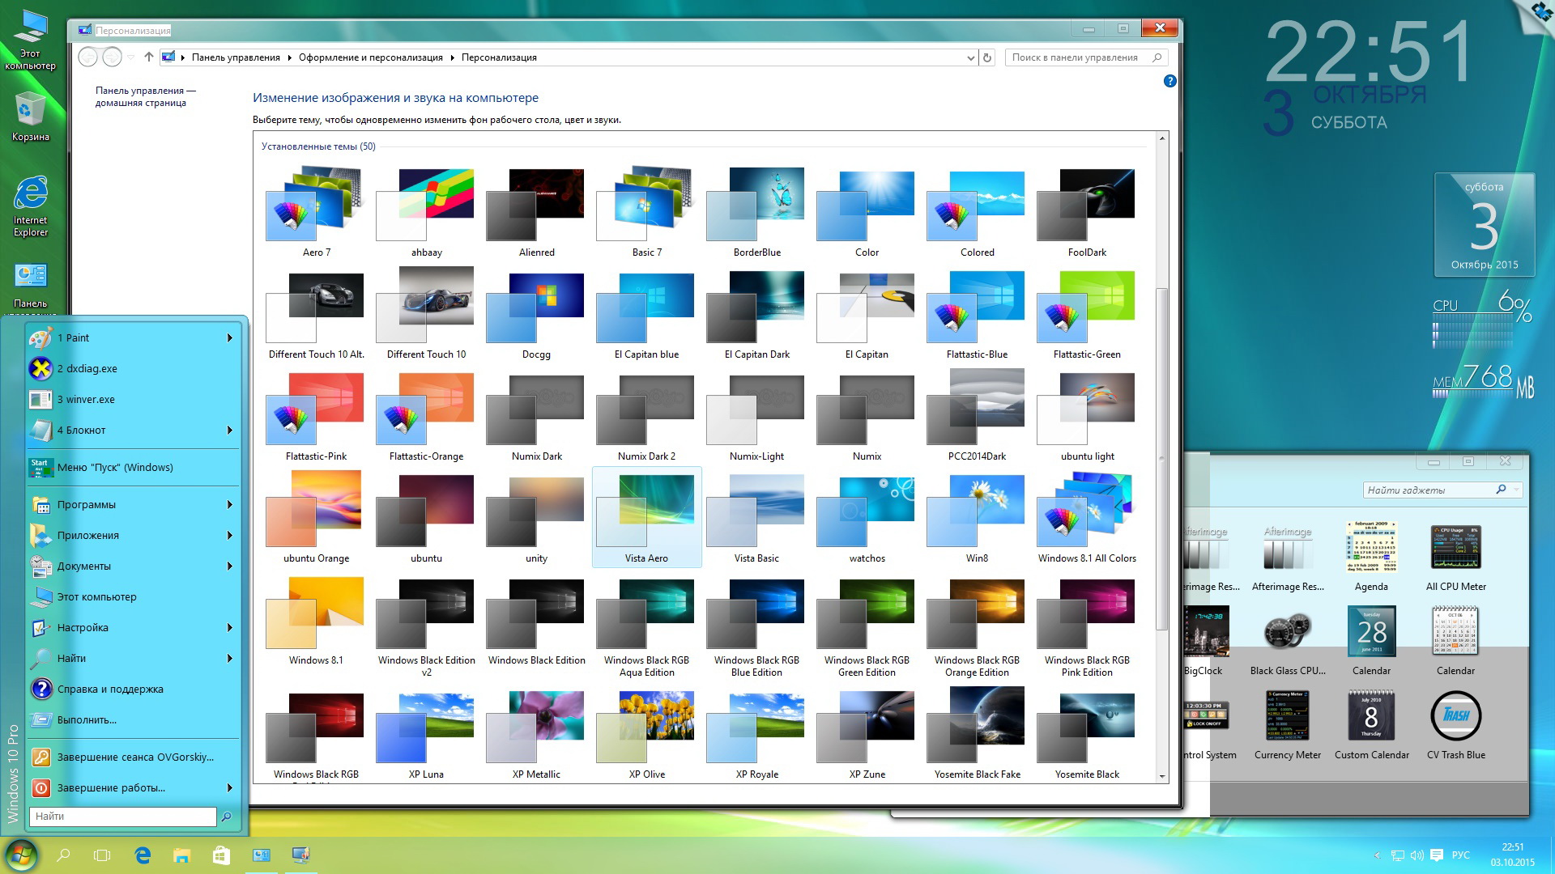Image resolution: width=1555 pixels, height=874 pixels.
Task: Open taskbar search icon
Action: (63, 855)
